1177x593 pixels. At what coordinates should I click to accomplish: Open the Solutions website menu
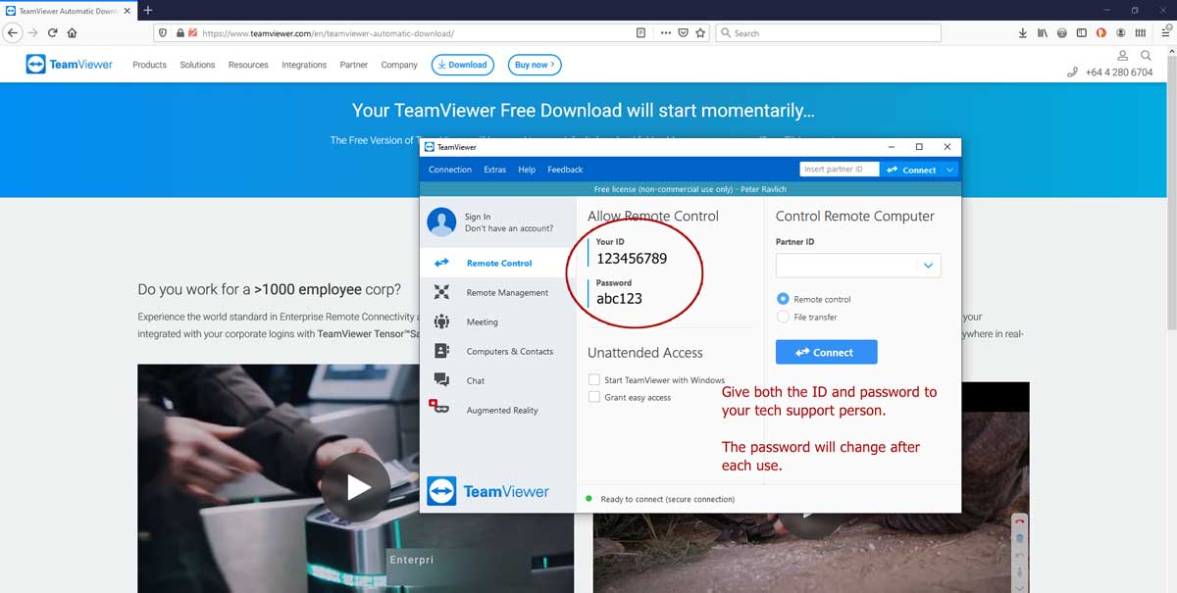[197, 65]
